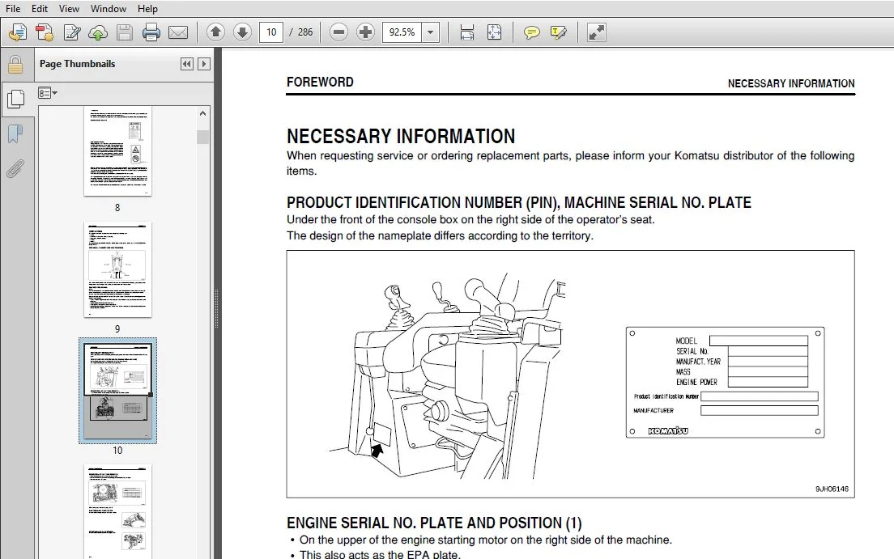894x559 pixels.
Task: Go to previous page arrow
Action: point(215,32)
